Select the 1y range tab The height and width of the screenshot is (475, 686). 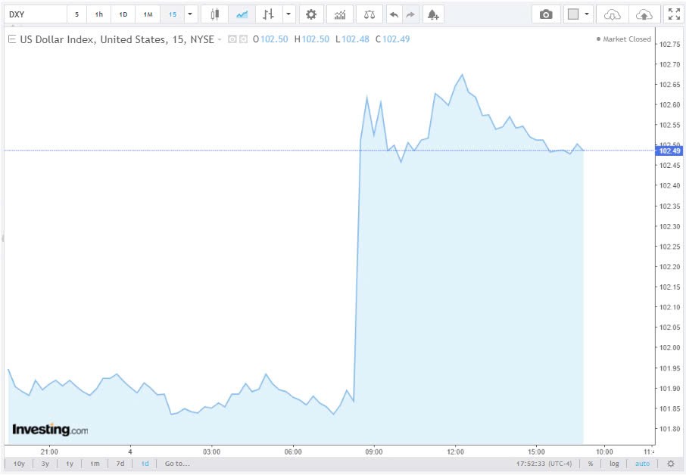click(x=70, y=463)
